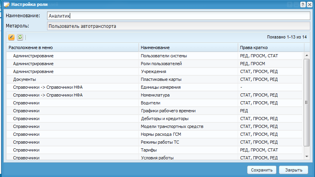Click the orange edit pencil toolbar icon

tap(11, 37)
